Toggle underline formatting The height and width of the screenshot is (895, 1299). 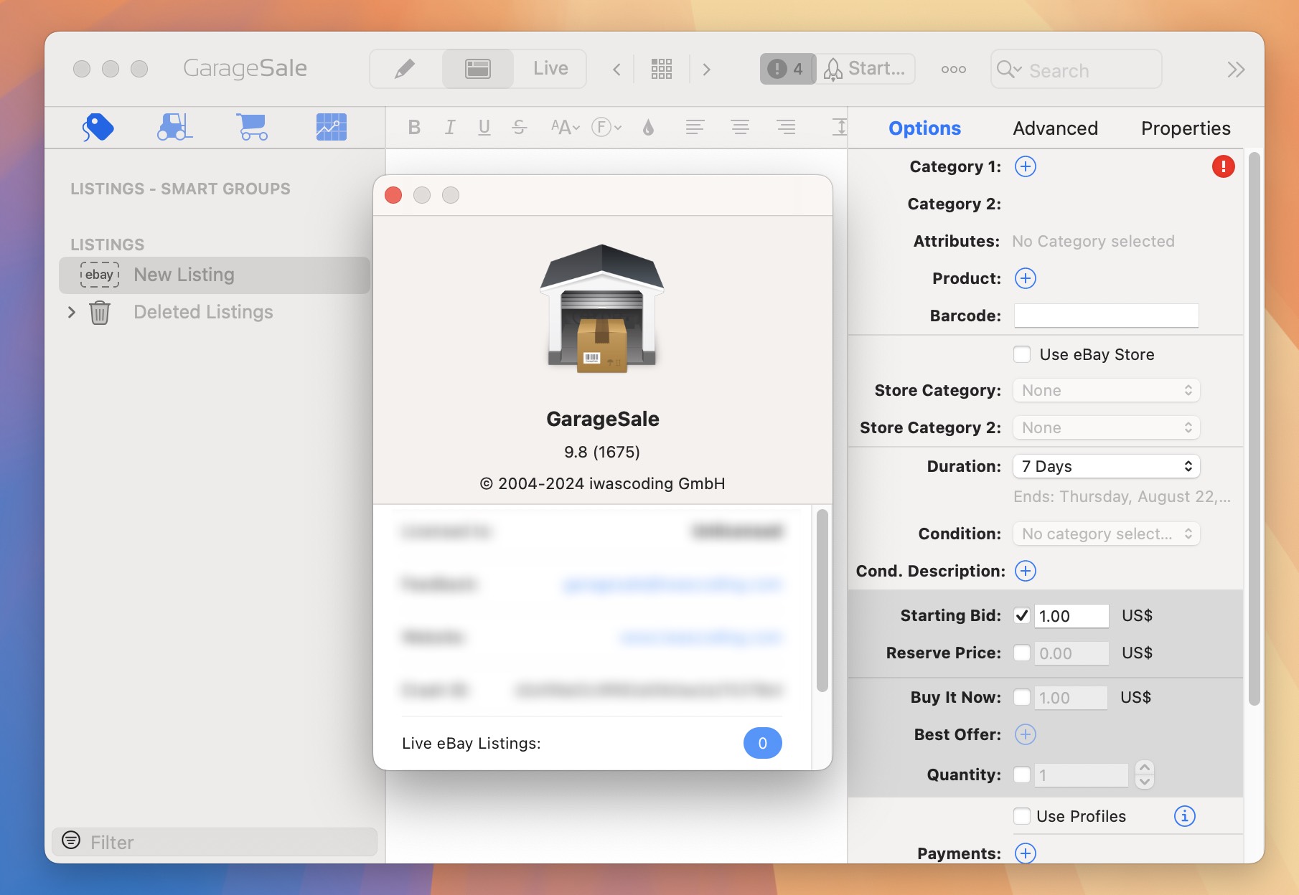(484, 128)
